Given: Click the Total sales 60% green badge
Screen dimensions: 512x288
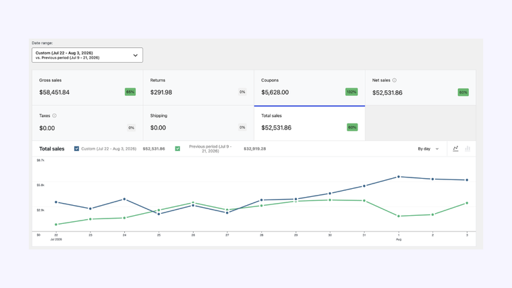Looking at the screenshot, I should click(352, 127).
